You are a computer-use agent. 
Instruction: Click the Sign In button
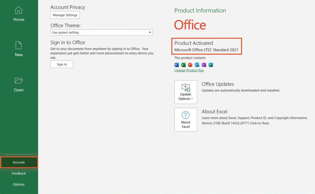pos(62,64)
